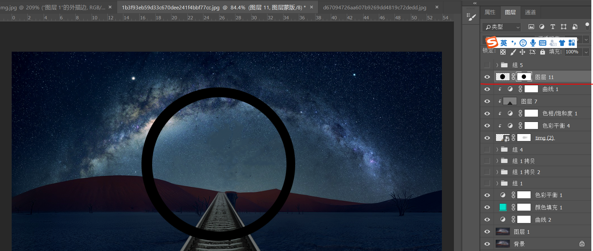Screen dimensions: 593x251
Task: Hide layer 图层 7
Action: coord(487,101)
